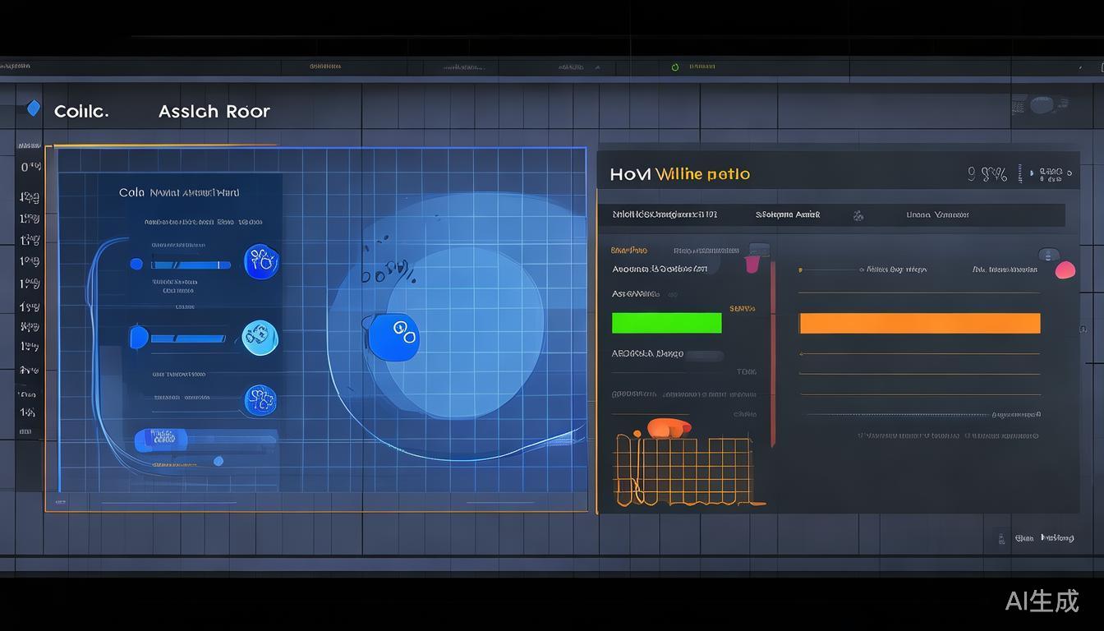
Task: Click the small icon between the right panel tabs
Action: click(858, 215)
